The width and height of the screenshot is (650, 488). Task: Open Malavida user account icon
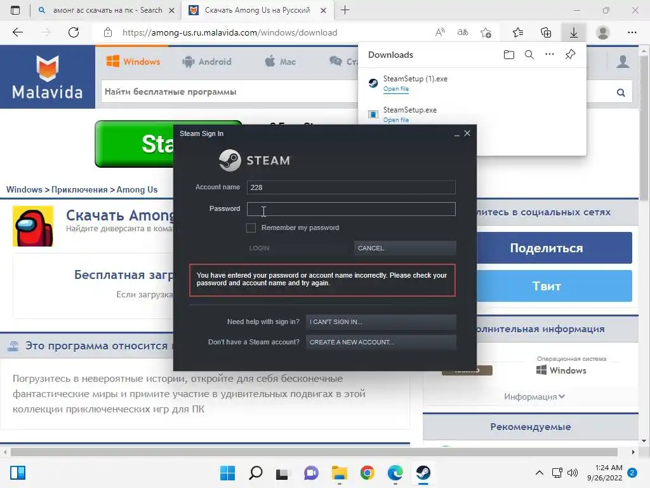click(x=623, y=62)
